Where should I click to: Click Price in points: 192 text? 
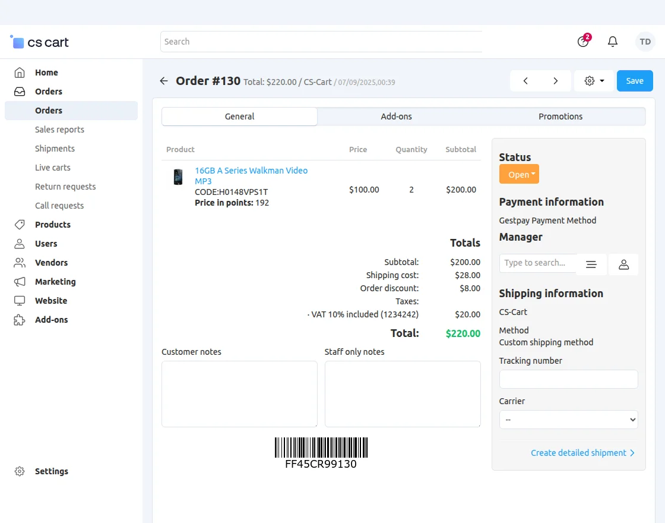[x=232, y=203]
